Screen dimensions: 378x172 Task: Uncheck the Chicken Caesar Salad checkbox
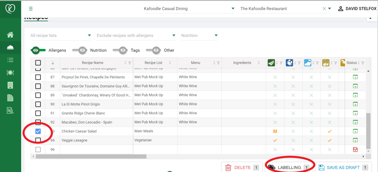[x=38, y=131]
